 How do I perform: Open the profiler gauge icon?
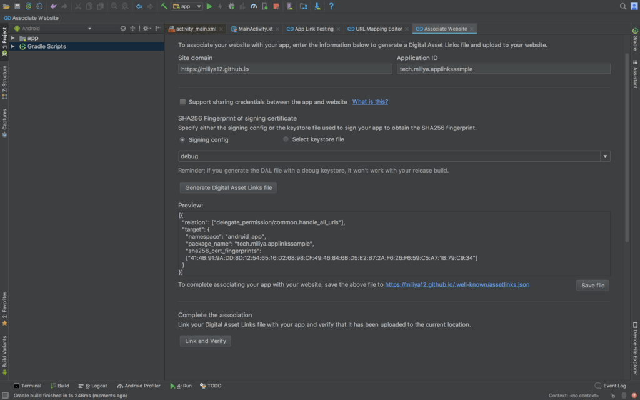[254, 6]
